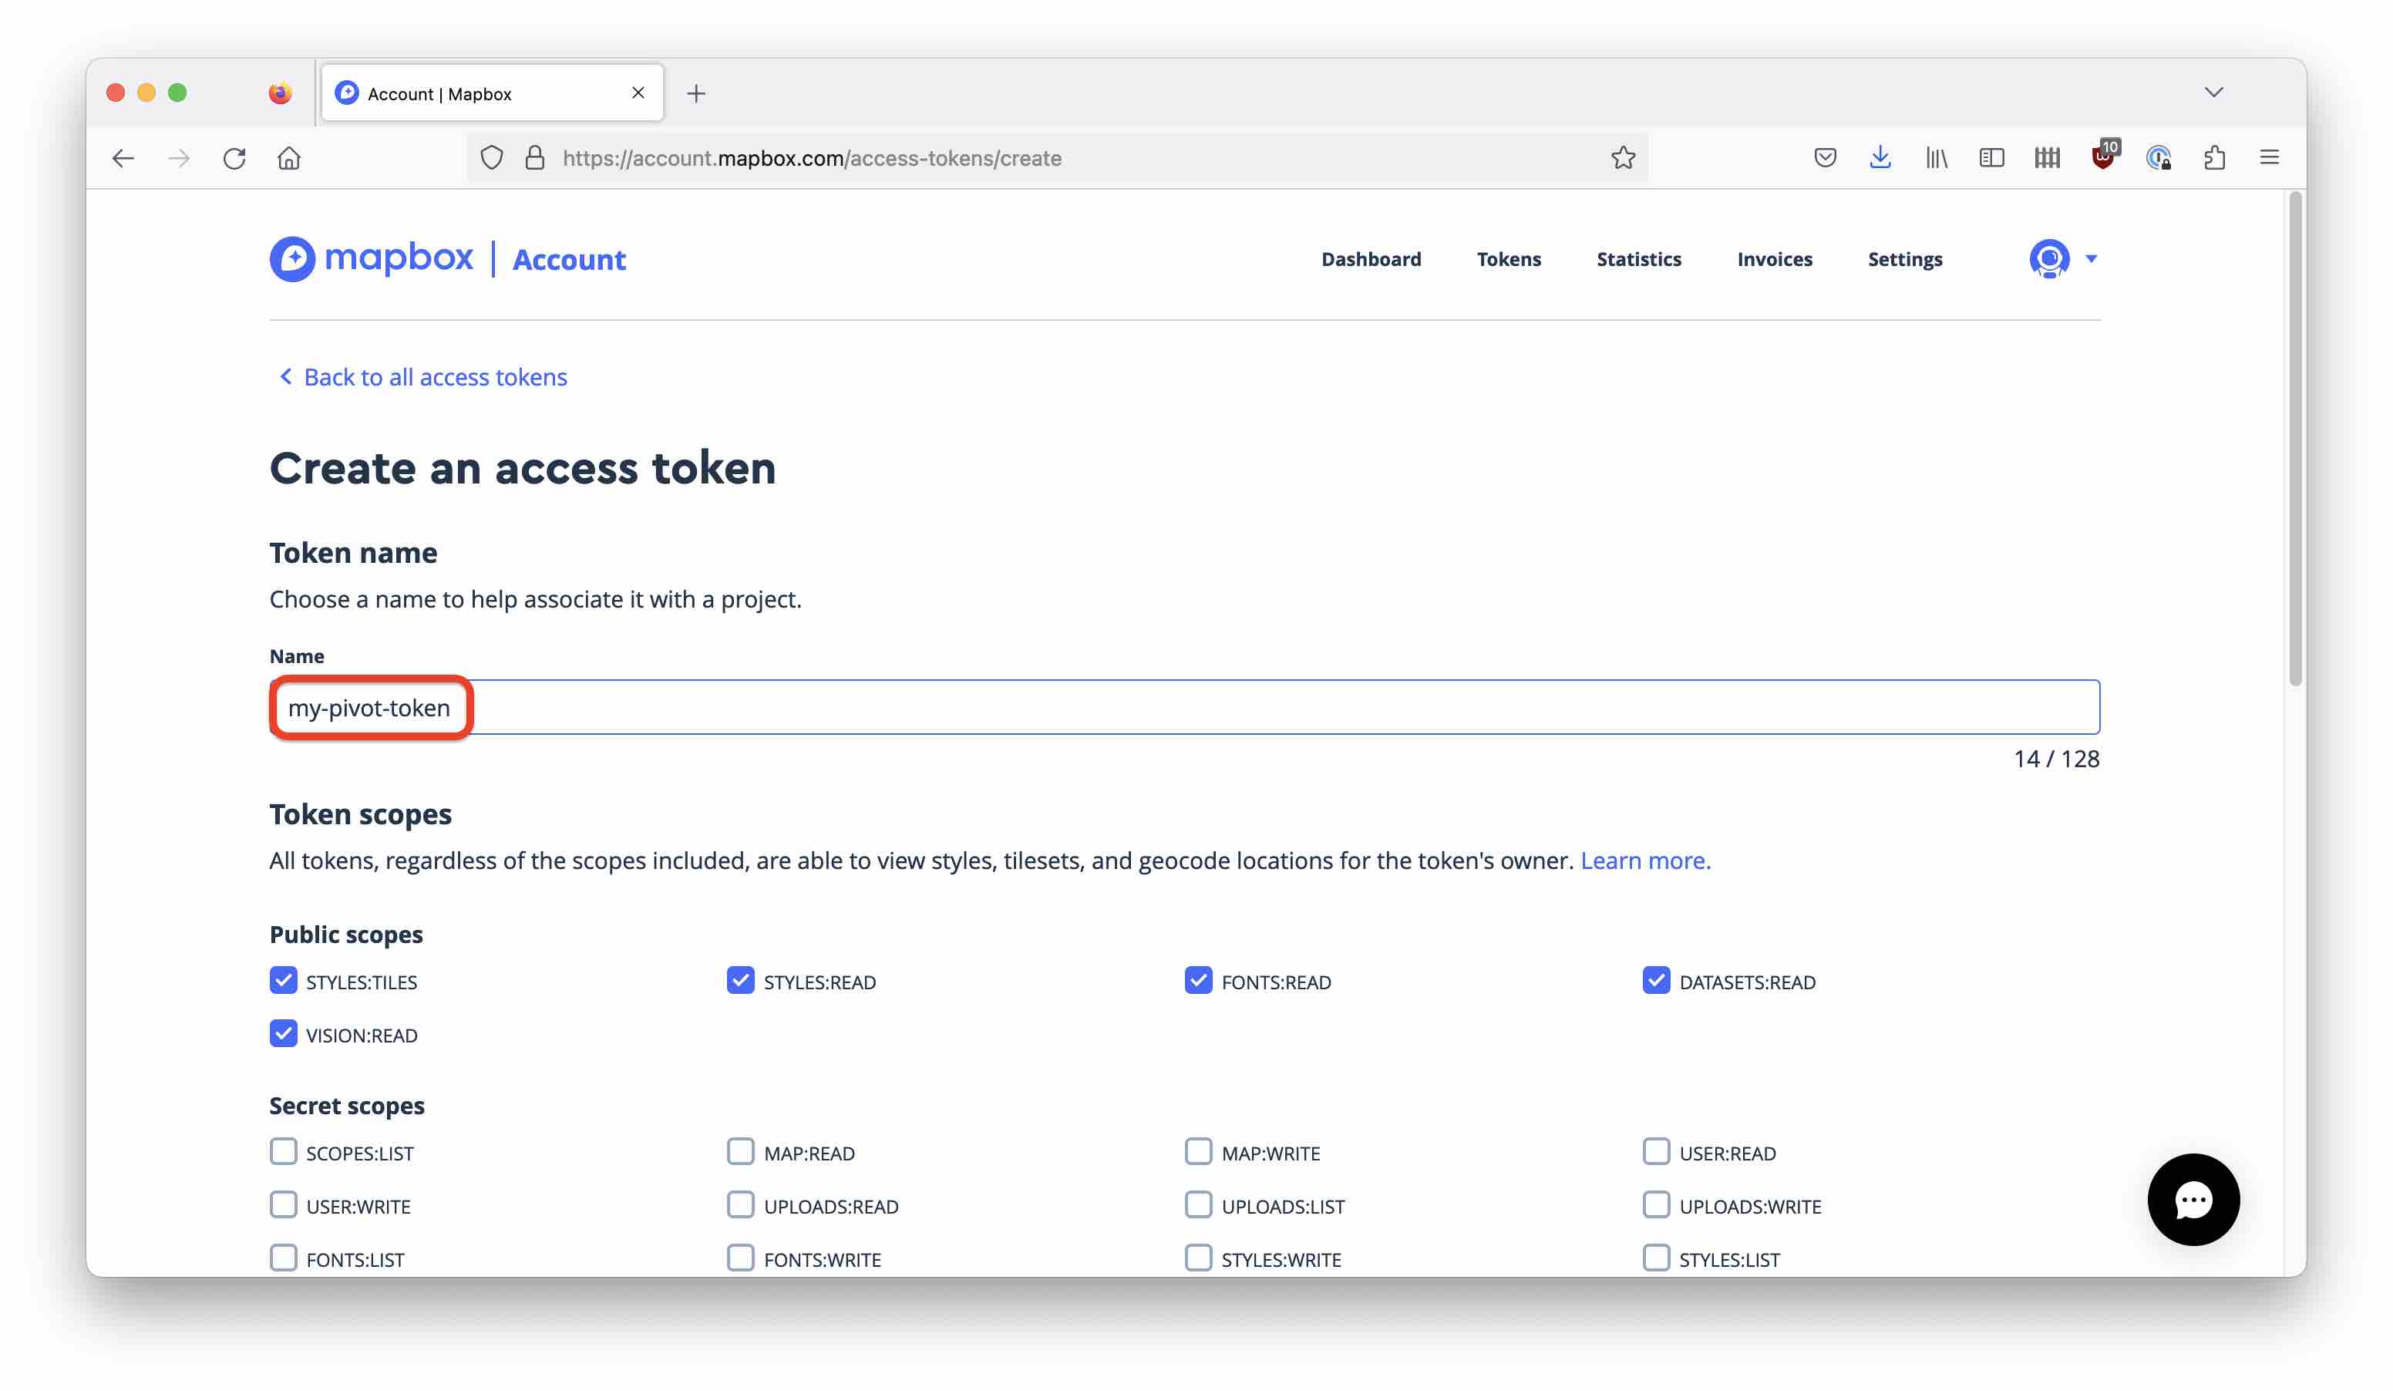Uncheck the STYLES:TILES public scope
2393x1391 pixels.
pyautogui.click(x=283, y=981)
